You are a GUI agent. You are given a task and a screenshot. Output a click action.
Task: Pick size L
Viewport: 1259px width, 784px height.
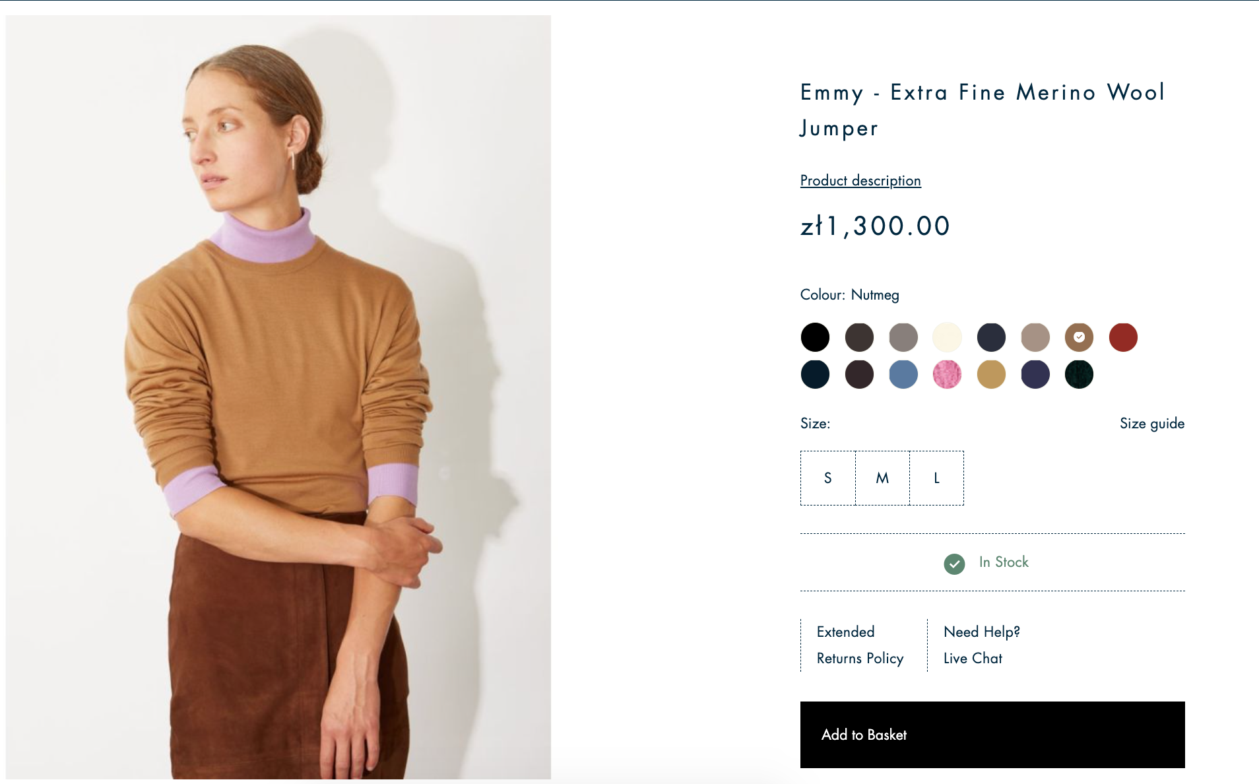[x=936, y=478]
